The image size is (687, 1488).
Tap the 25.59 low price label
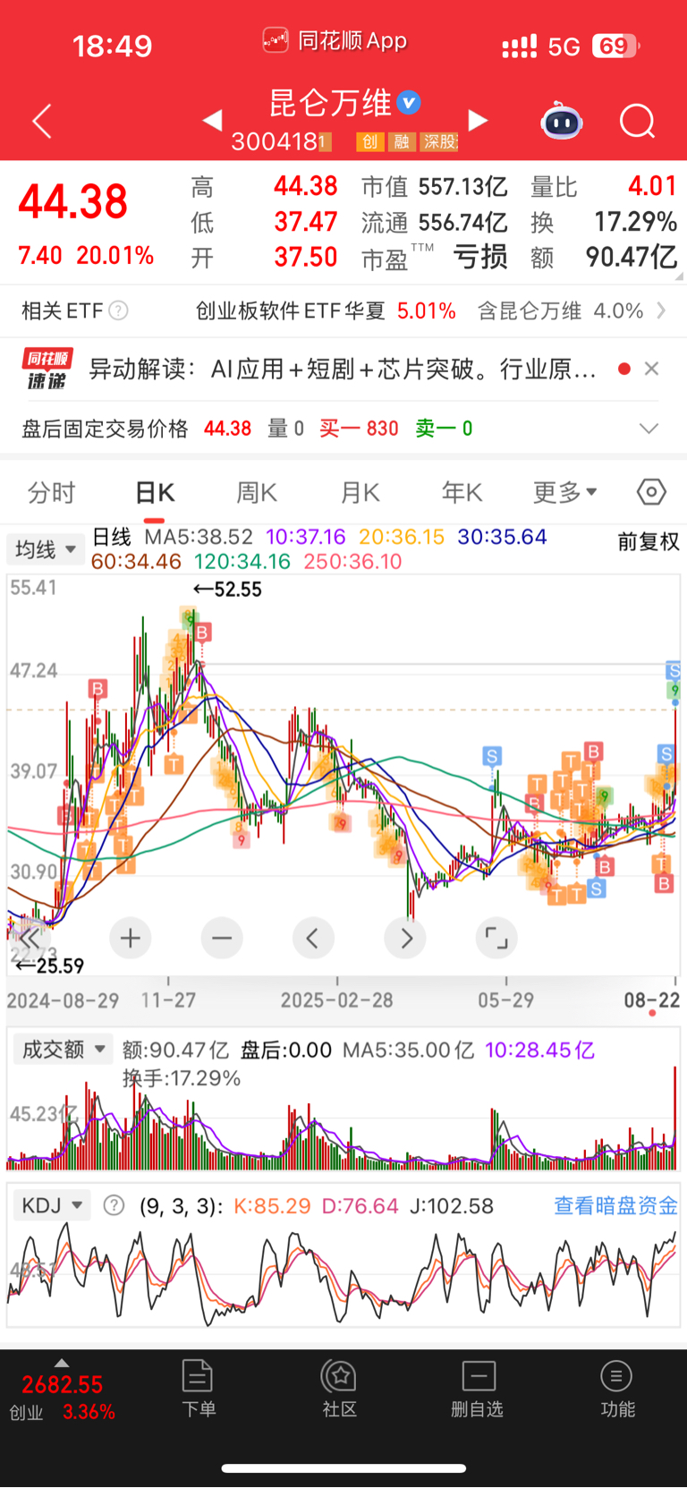pyautogui.click(x=50, y=965)
